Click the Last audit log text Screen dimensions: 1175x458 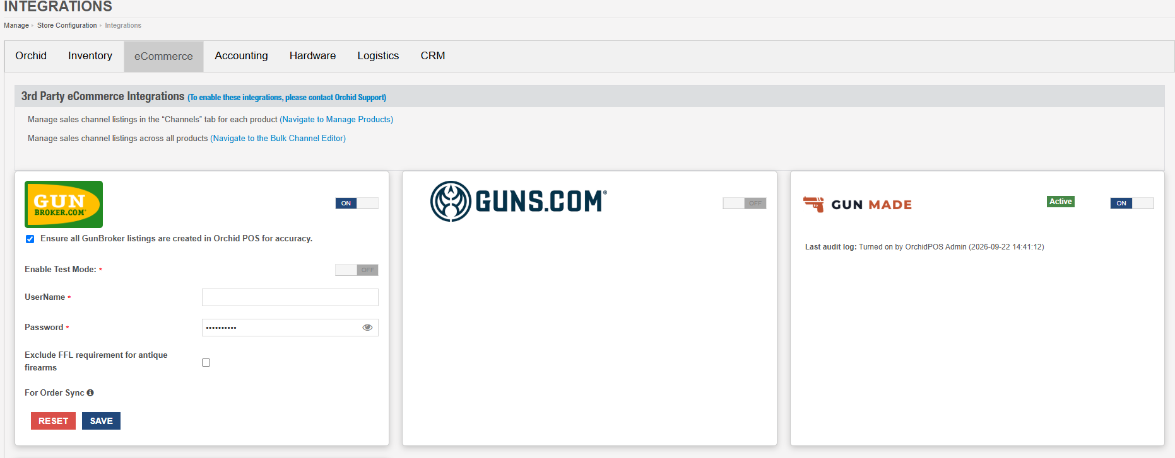click(924, 247)
